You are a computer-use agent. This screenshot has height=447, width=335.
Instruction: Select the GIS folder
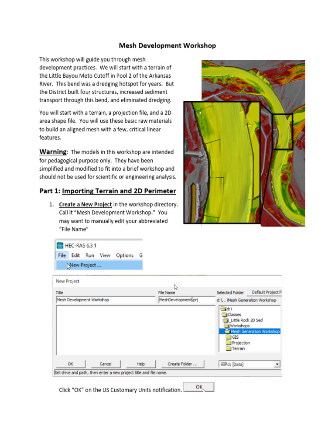(232, 337)
